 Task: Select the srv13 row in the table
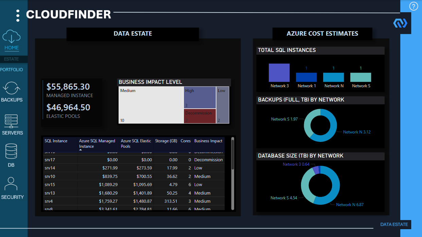point(134,193)
